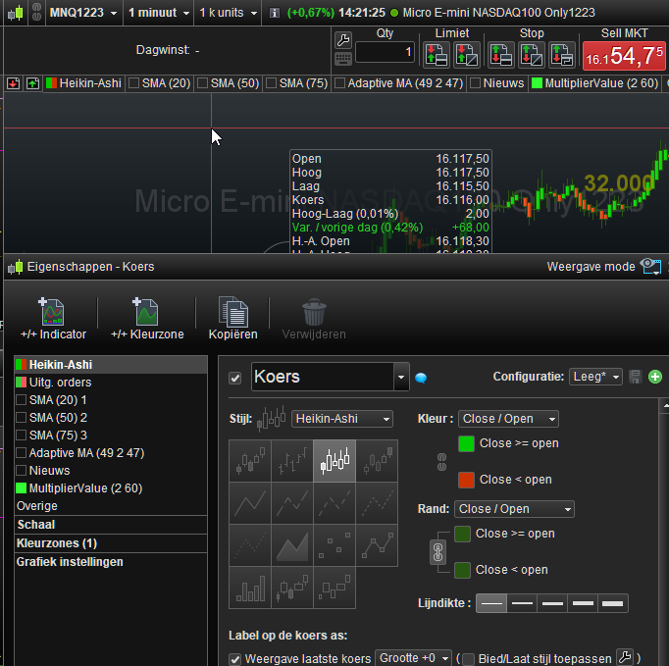Open the Stijl Heikin-Ashi dropdown
This screenshot has height=666, width=669.
click(342, 419)
